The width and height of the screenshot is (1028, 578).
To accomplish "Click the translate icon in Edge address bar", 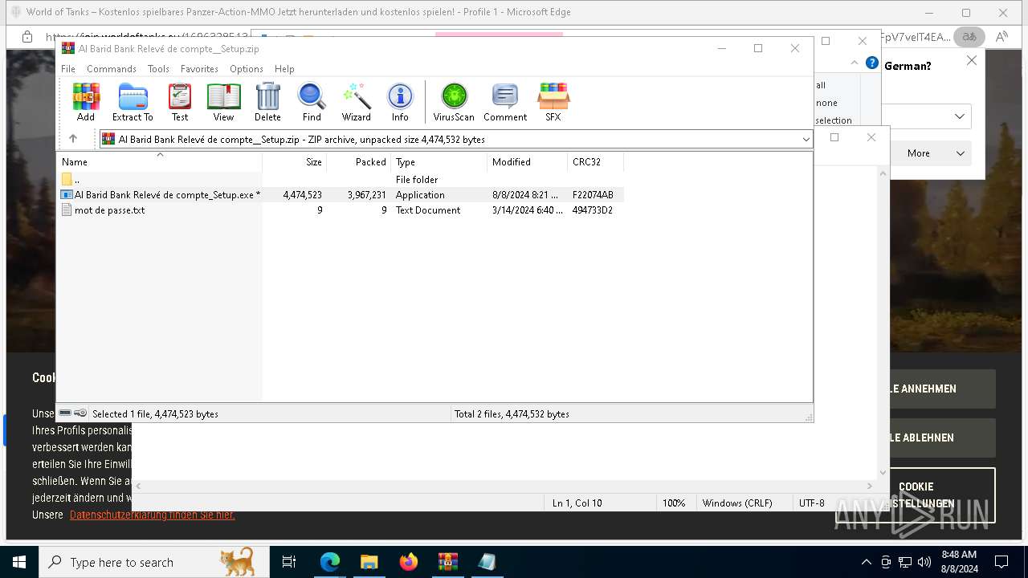I will coord(969,37).
